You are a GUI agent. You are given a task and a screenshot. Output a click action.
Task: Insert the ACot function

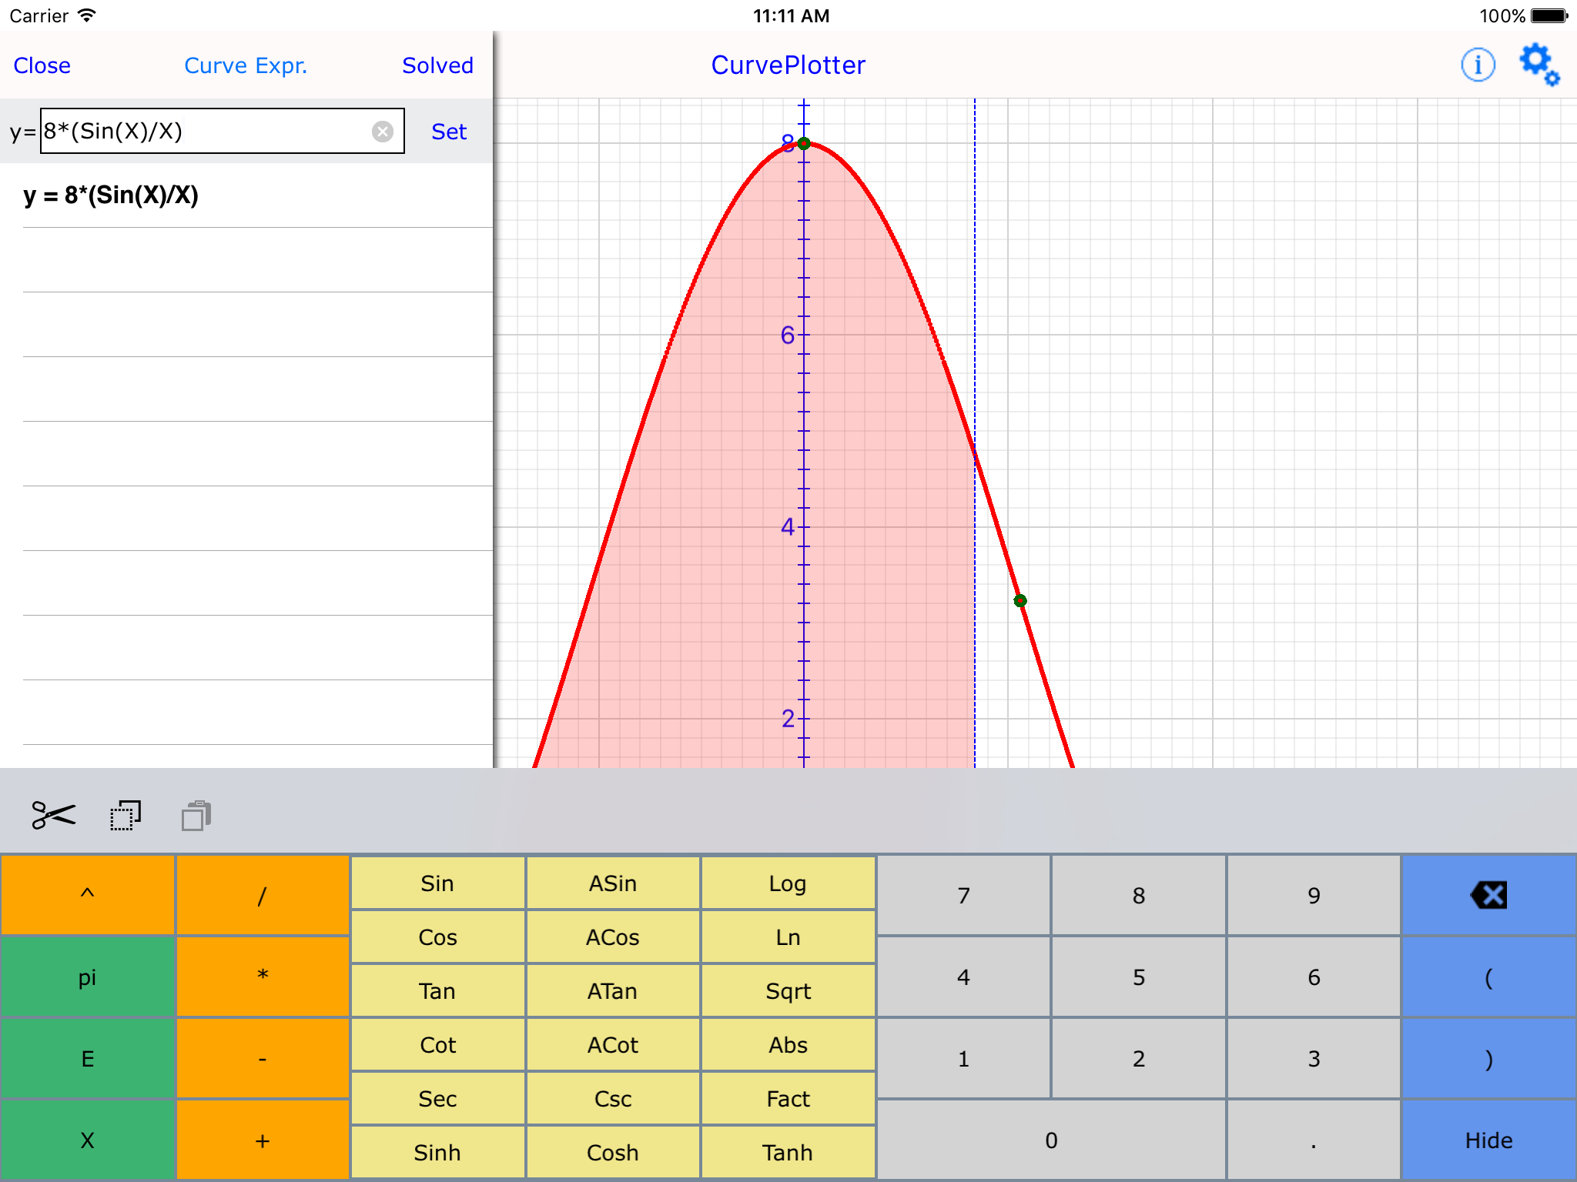click(613, 1045)
